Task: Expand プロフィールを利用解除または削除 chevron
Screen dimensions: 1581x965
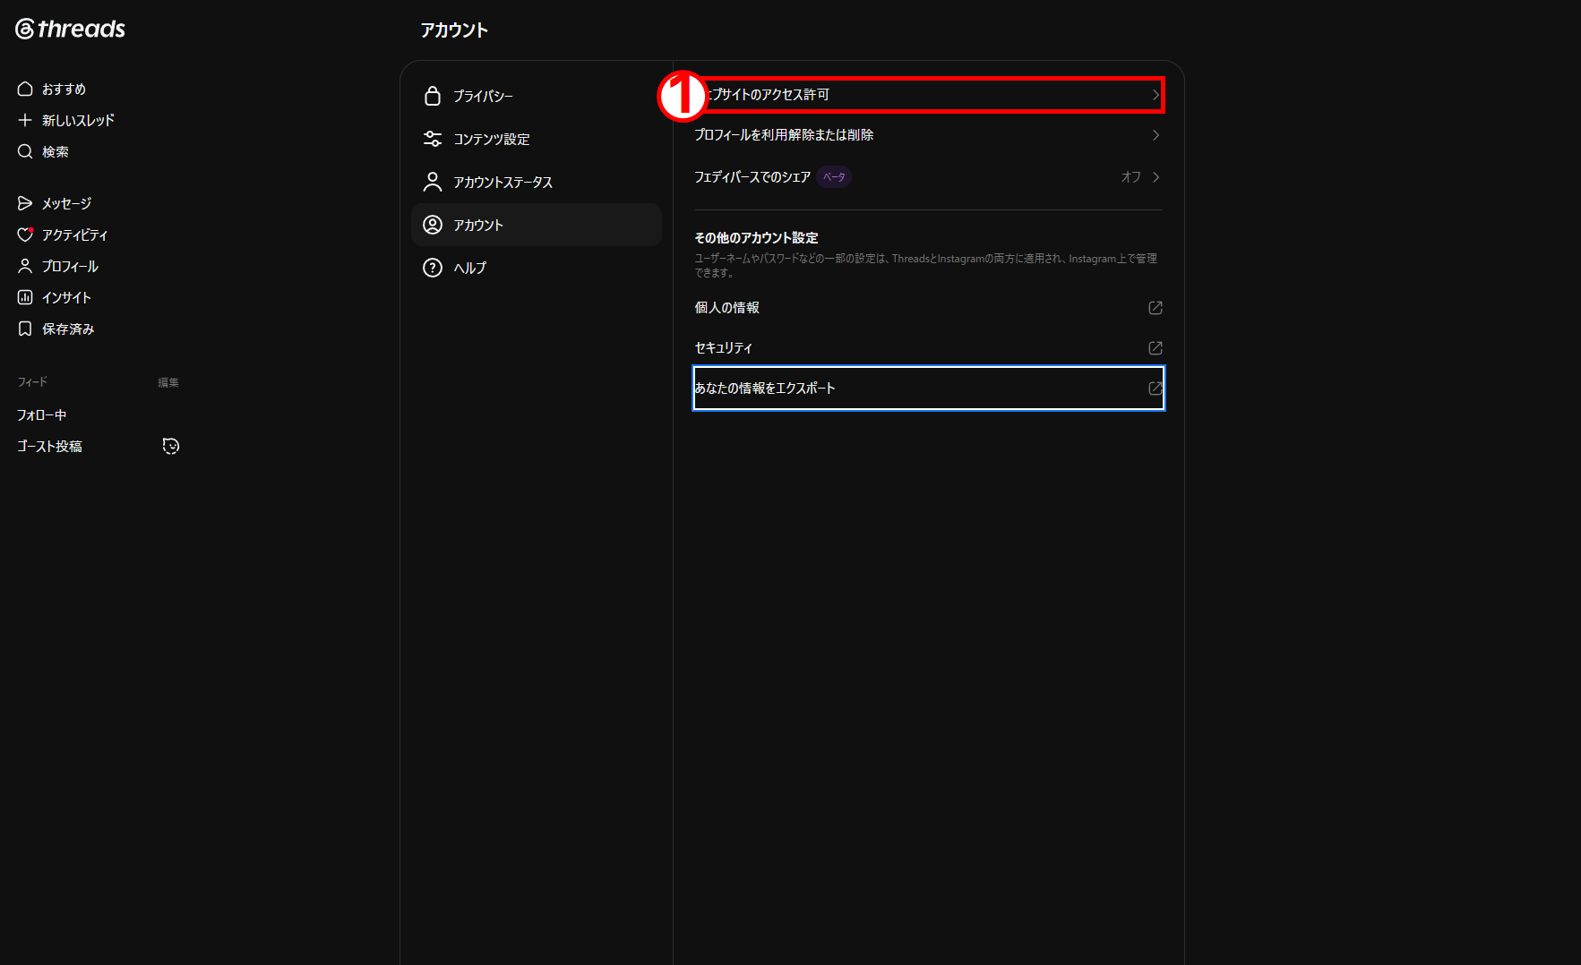Action: (1156, 135)
